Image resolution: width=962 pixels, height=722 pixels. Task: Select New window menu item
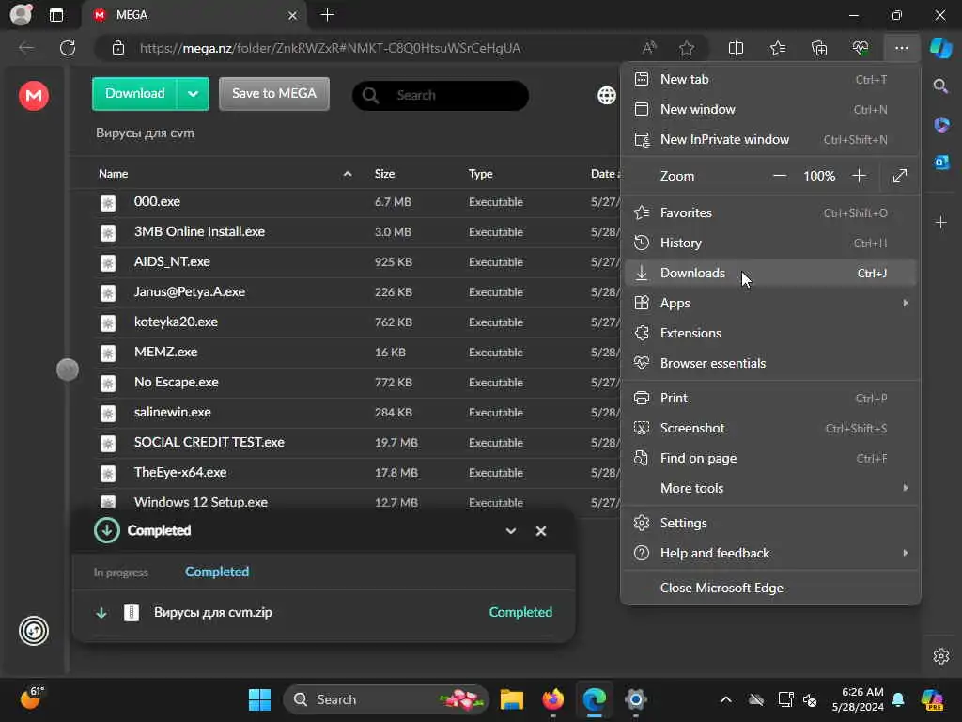click(x=770, y=109)
